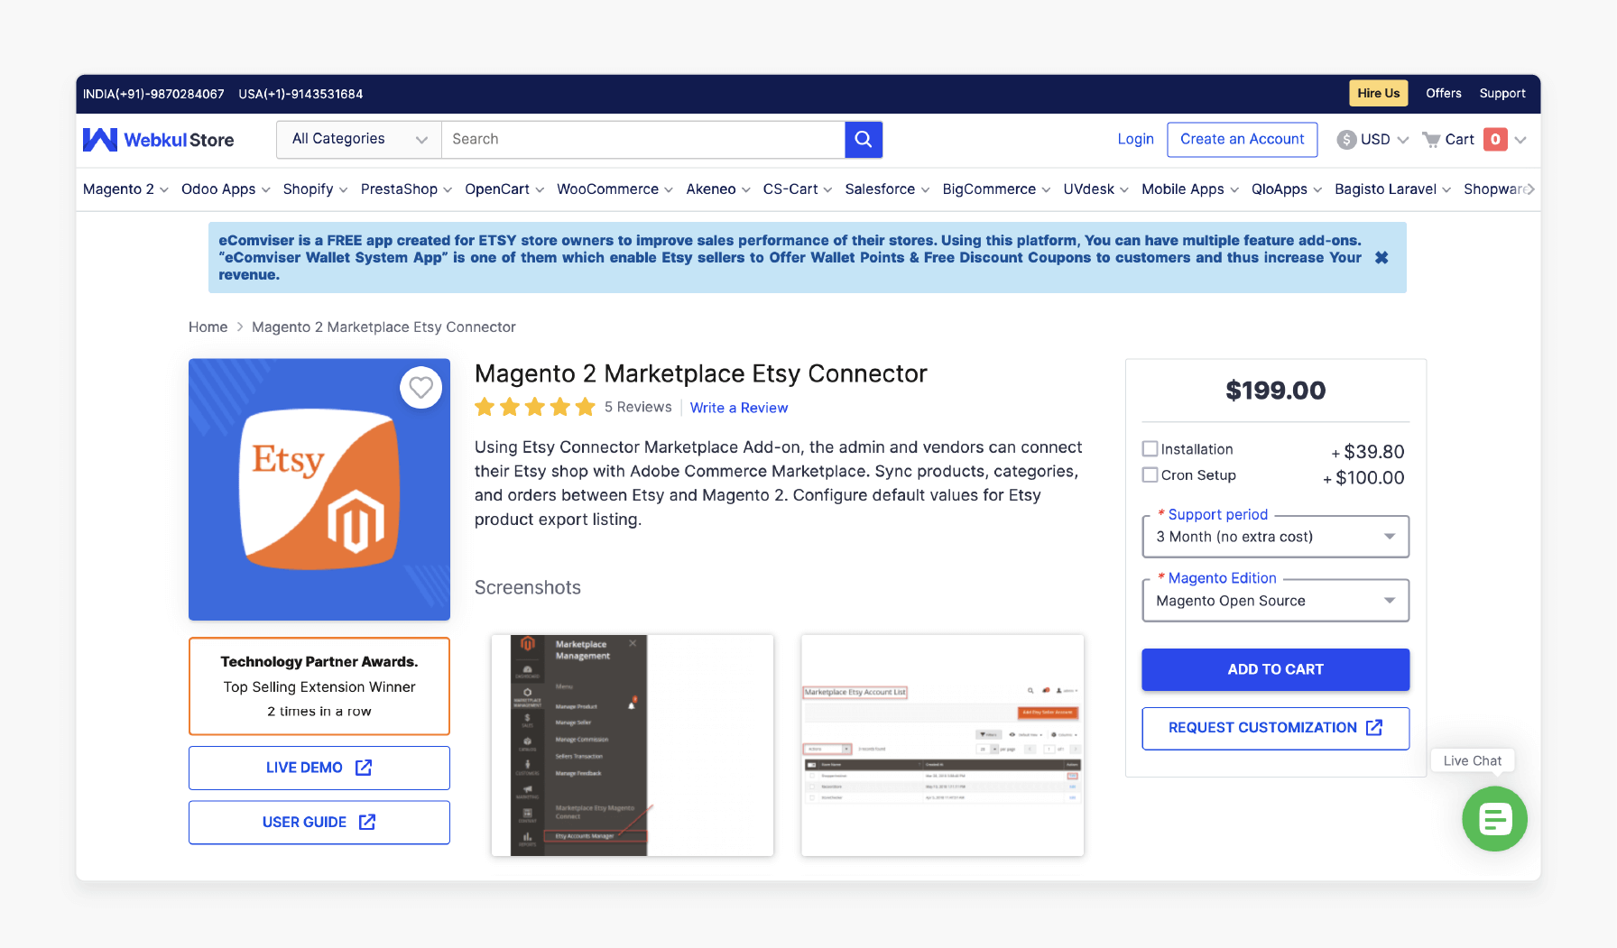Viewport: 1617px width, 948px height.
Task: Click the five star rating
Action: [x=535, y=407]
